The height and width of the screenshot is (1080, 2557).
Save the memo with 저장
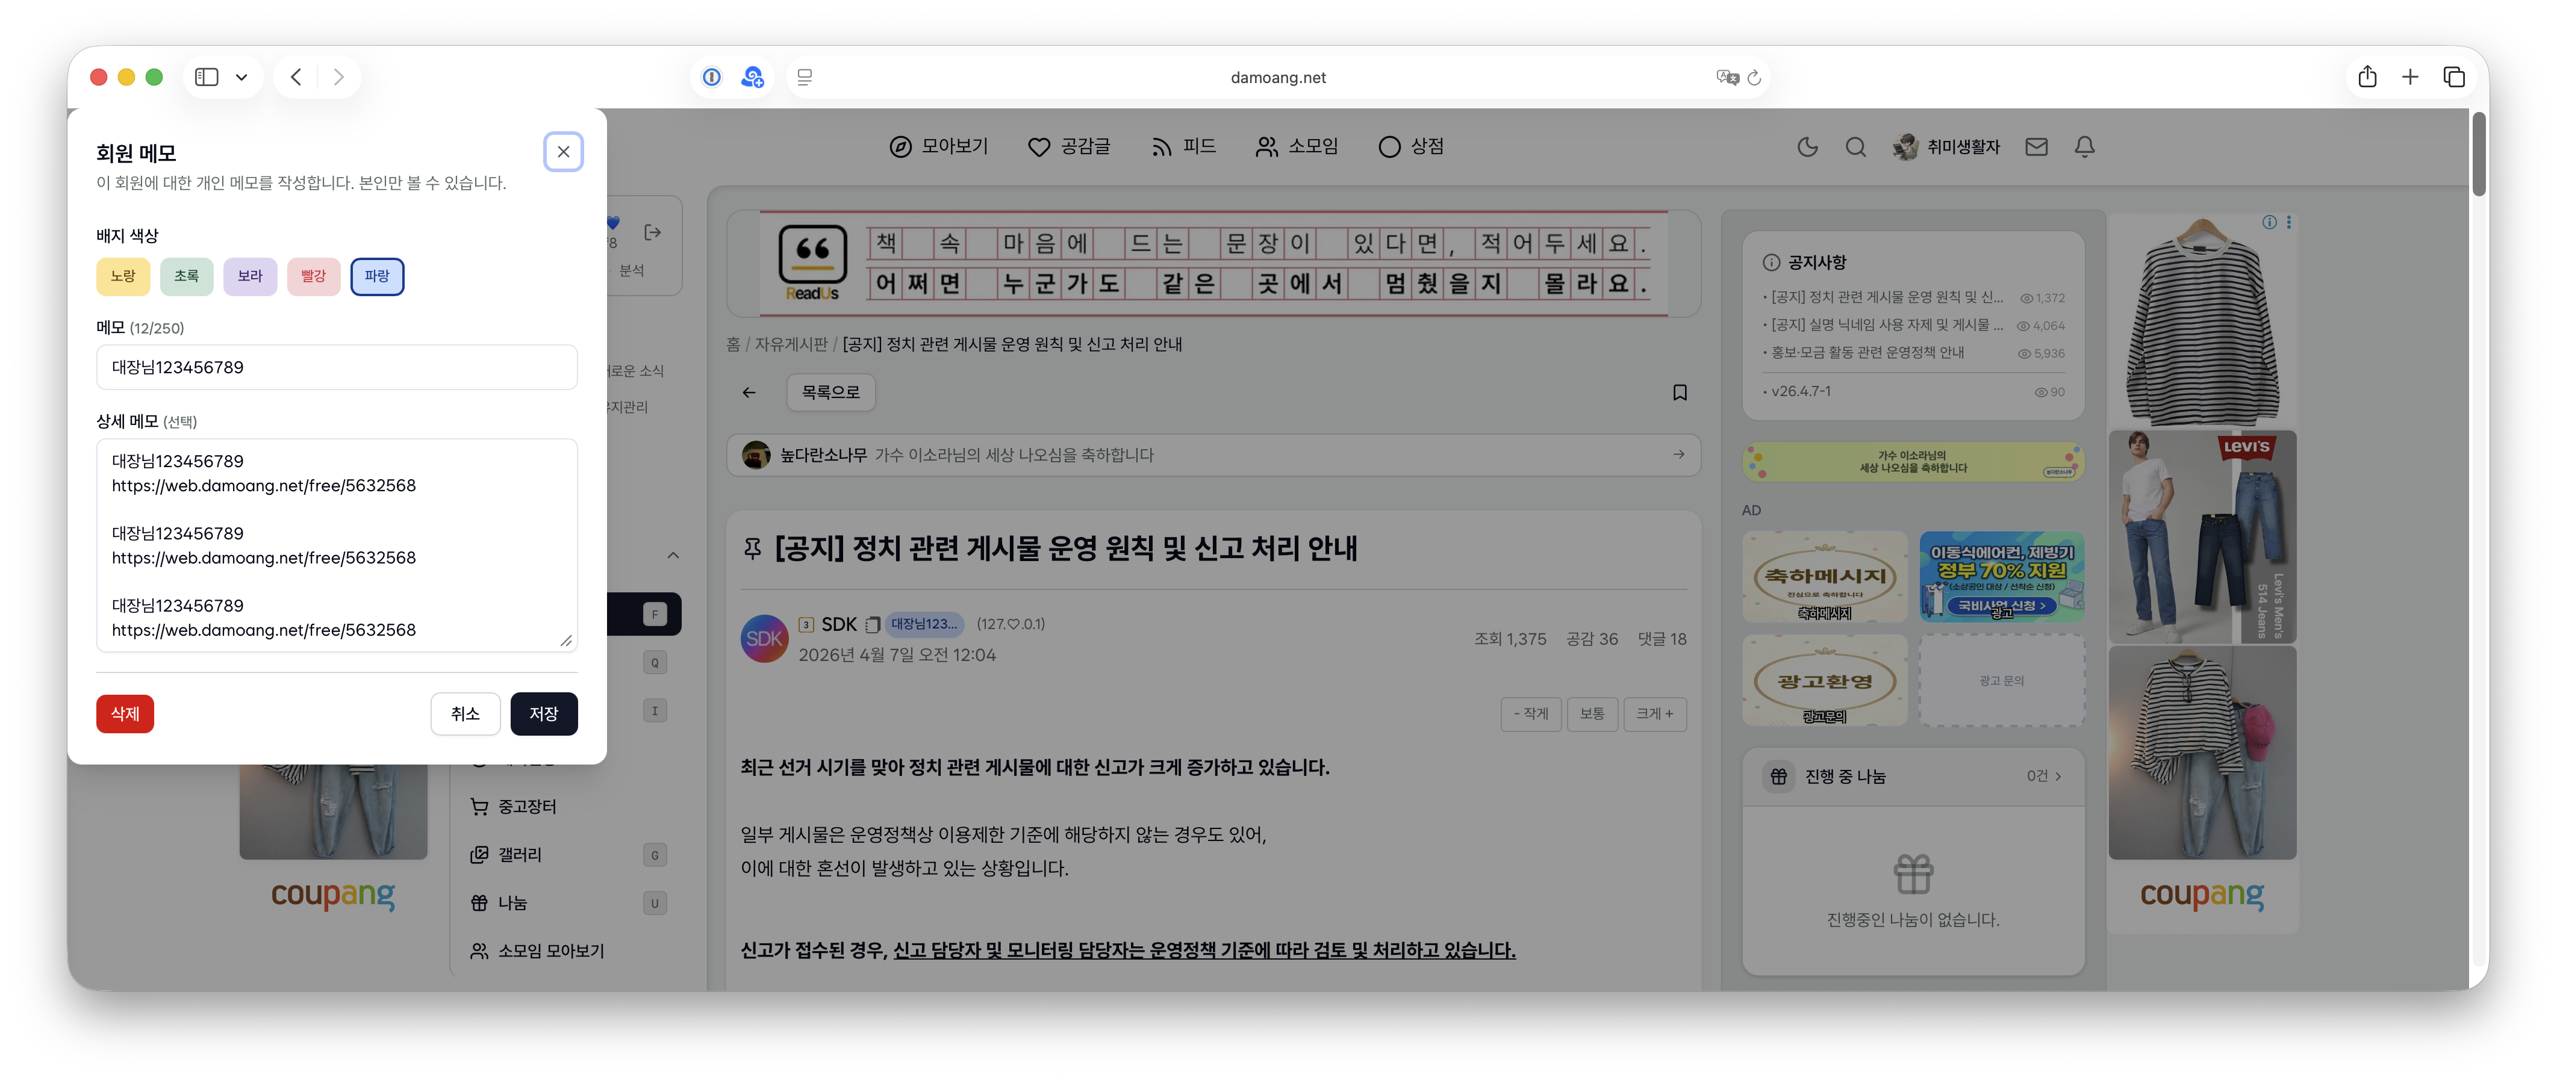pyautogui.click(x=544, y=714)
